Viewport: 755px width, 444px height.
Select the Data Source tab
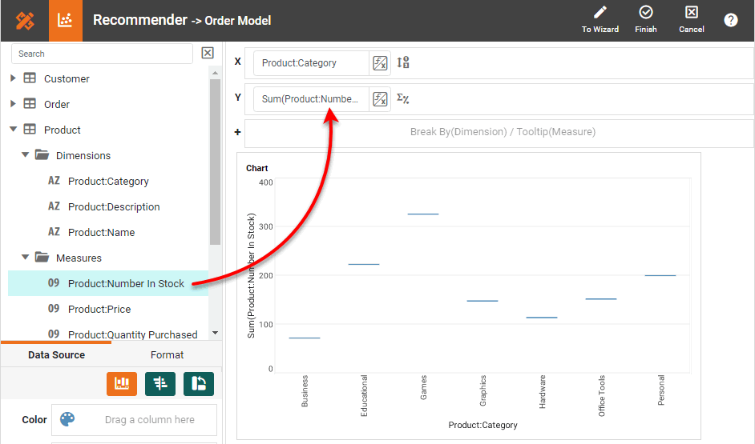pyautogui.click(x=56, y=354)
